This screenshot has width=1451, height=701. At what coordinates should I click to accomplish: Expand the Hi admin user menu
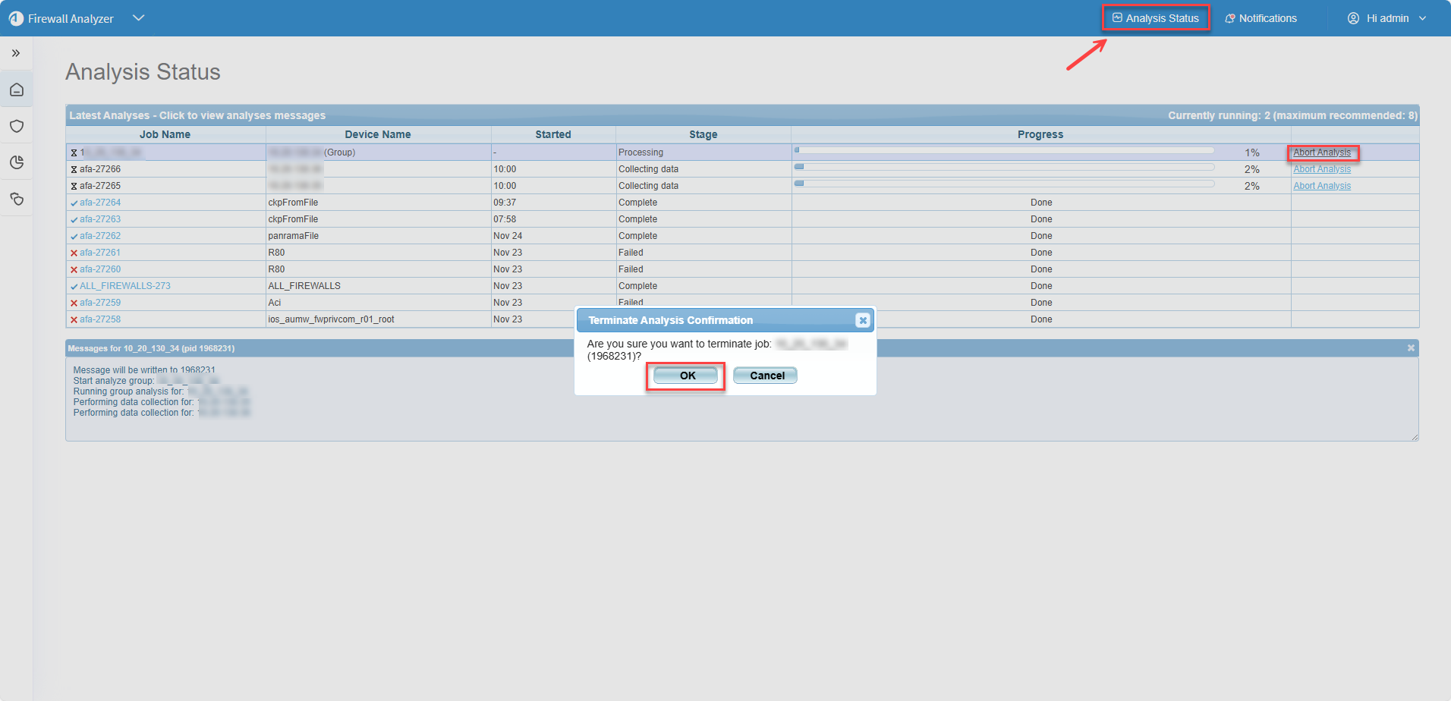[1422, 18]
